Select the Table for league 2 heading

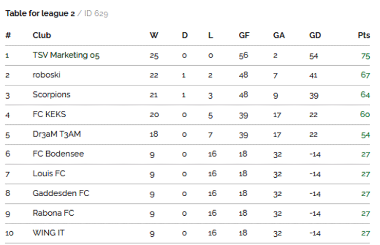tap(40, 13)
